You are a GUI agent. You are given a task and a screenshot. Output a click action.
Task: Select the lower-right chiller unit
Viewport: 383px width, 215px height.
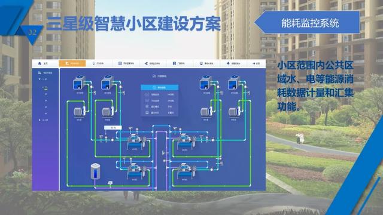[186, 171]
